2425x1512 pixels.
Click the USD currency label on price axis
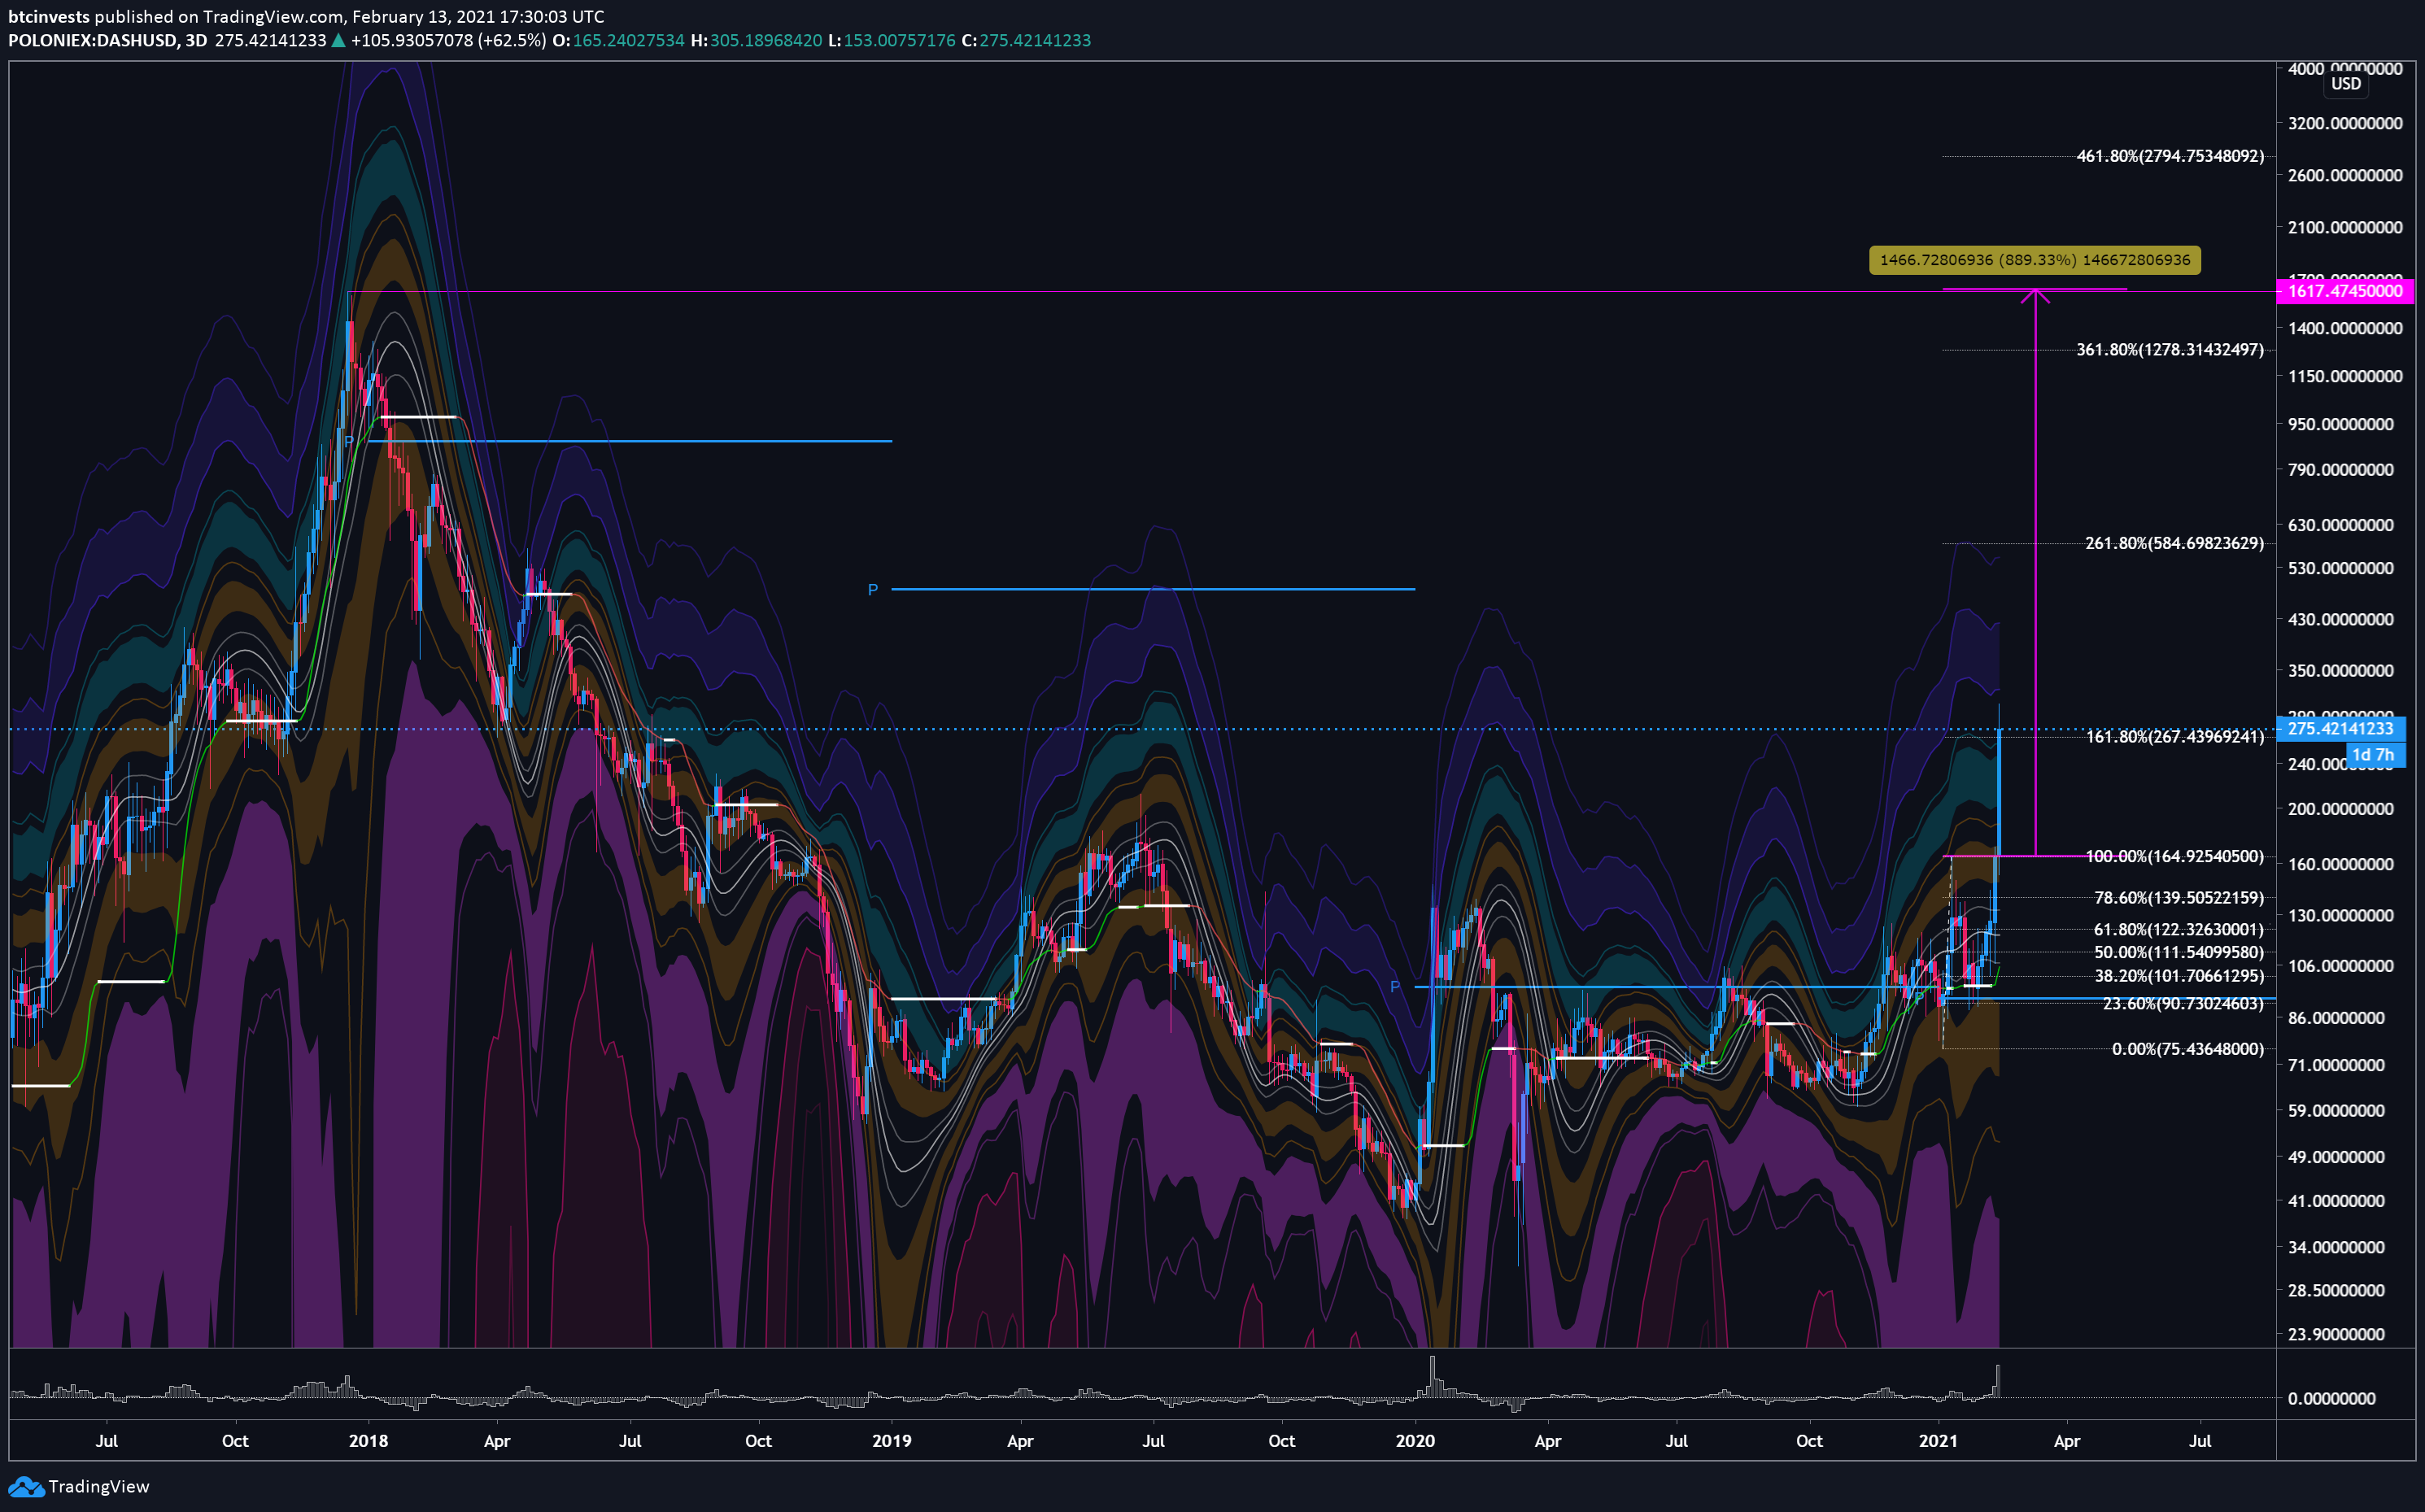click(2346, 84)
